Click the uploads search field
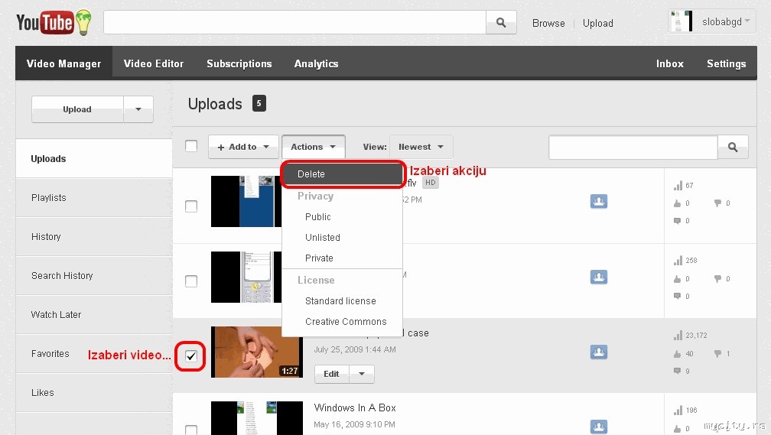 (x=633, y=147)
